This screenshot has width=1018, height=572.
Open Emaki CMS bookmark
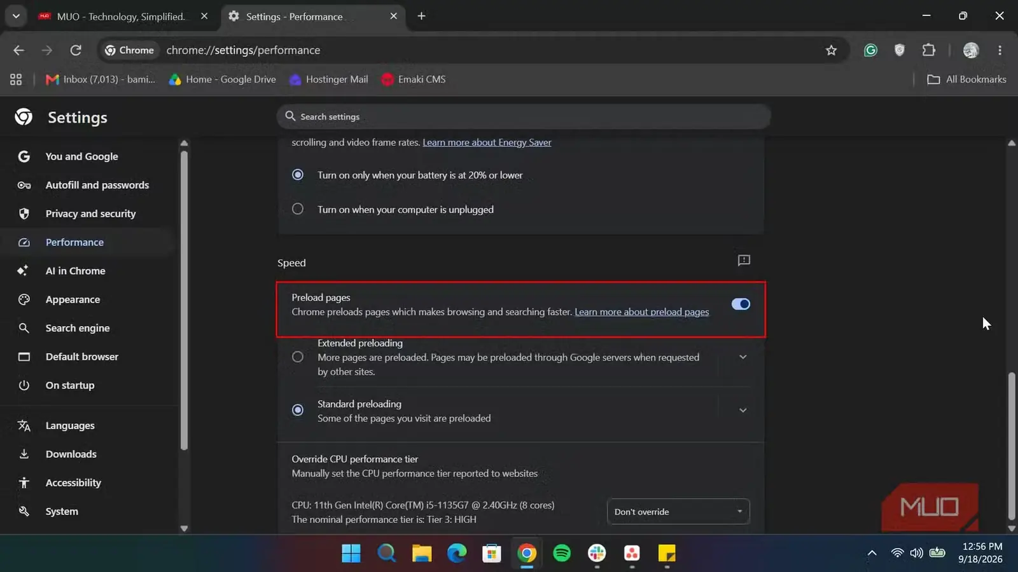(414, 79)
